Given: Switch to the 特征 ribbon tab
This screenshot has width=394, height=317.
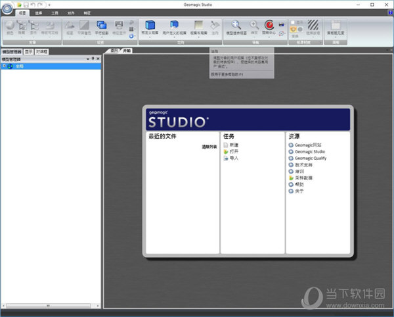Looking at the screenshot, I should tap(87, 13).
